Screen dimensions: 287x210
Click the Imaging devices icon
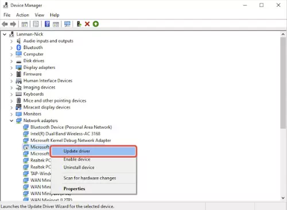(19, 87)
